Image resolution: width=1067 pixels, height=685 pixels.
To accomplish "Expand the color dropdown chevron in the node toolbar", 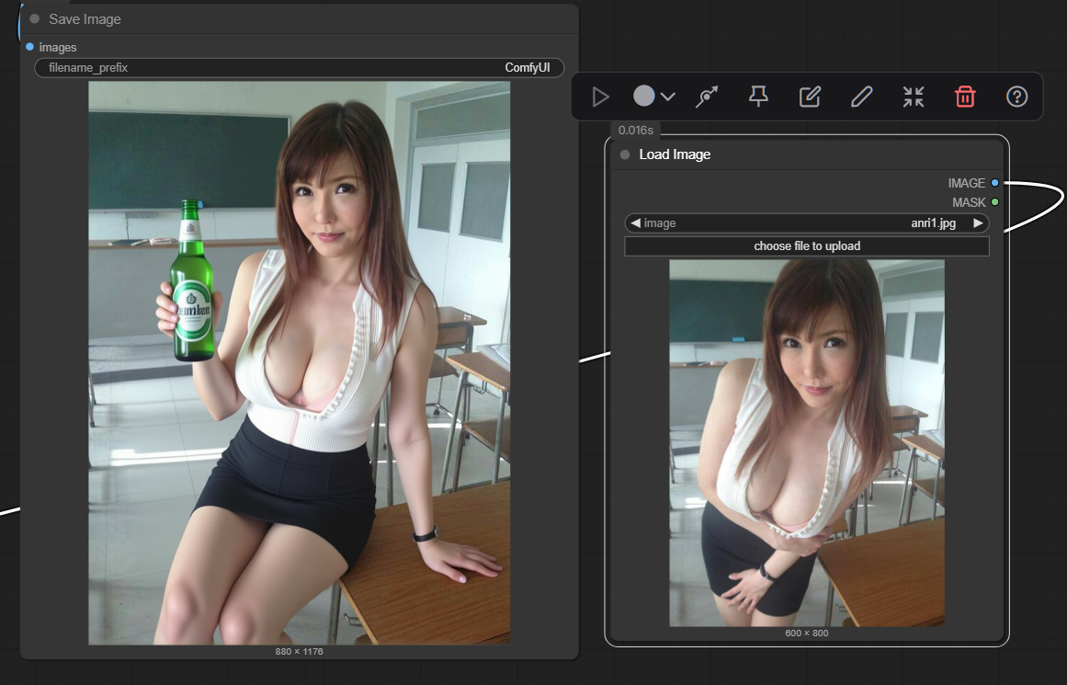I will 668,97.
